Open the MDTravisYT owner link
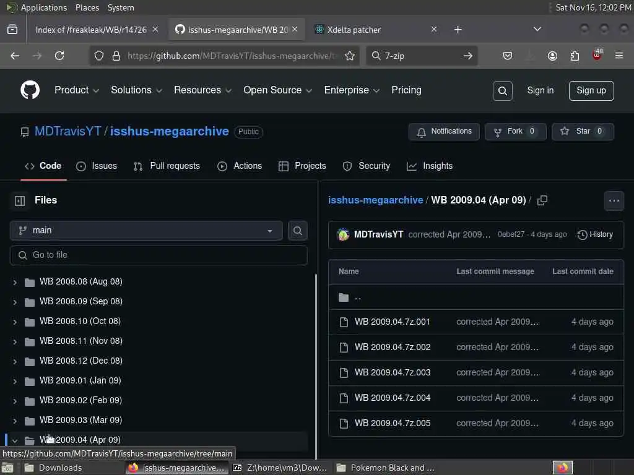Viewport: 634px width, 475px height. pos(68,131)
